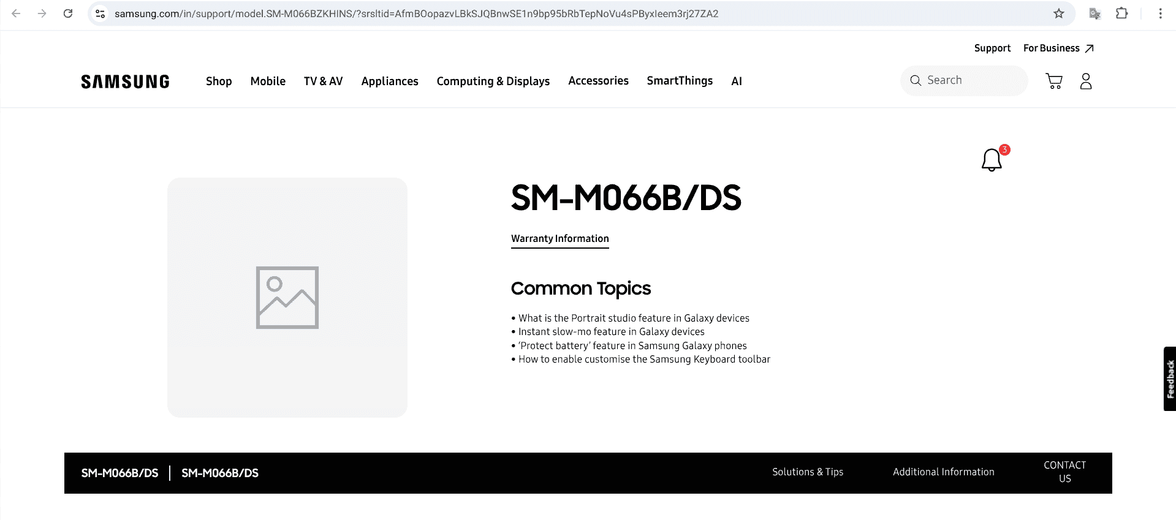Open the shopping cart icon

click(x=1053, y=81)
